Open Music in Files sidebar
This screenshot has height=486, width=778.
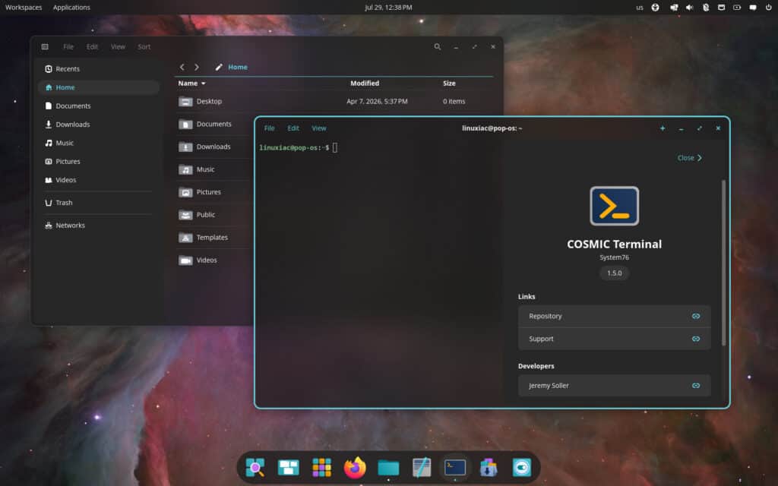click(98, 143)
